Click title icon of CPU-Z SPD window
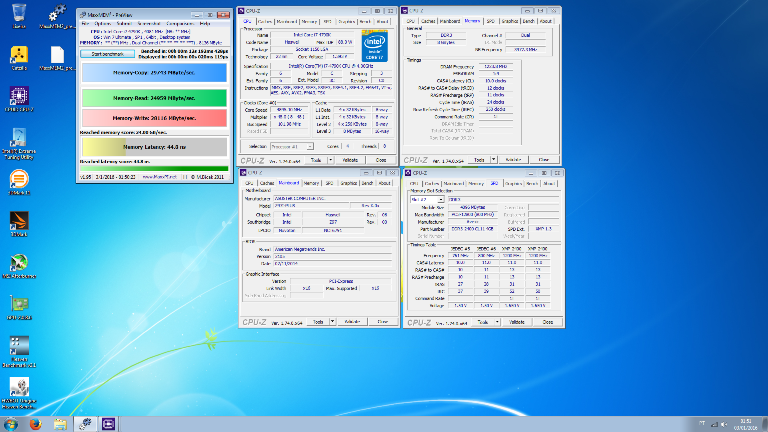 click(408, 173)
